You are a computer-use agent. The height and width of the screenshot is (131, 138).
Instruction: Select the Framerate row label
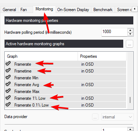23,64
